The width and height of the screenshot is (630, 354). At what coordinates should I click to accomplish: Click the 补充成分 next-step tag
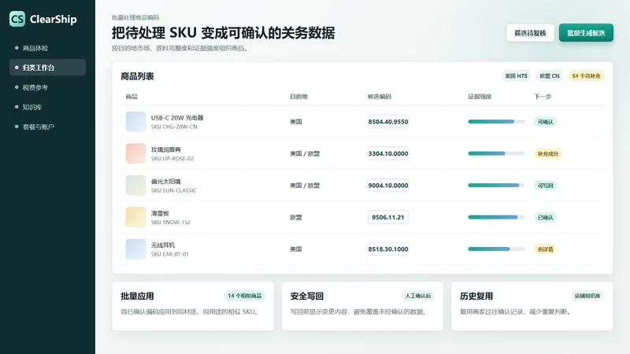548,153
